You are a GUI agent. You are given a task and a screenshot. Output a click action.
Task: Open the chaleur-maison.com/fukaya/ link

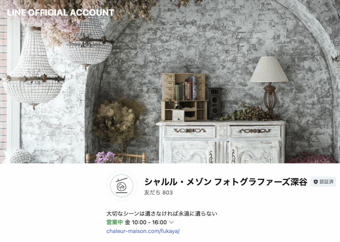(143, 231)
